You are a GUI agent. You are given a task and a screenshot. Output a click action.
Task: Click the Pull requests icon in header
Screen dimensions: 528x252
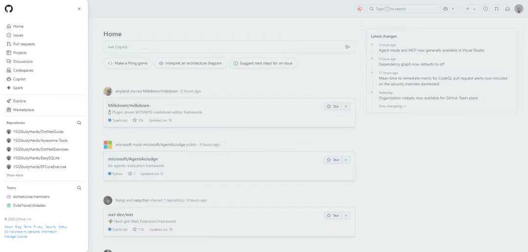pos(496,9)
